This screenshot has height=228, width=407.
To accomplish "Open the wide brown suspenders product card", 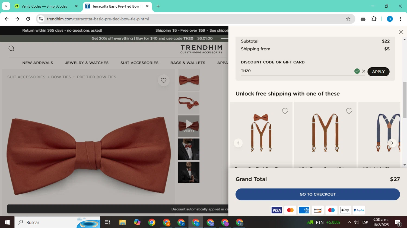I will click(325, 134).
